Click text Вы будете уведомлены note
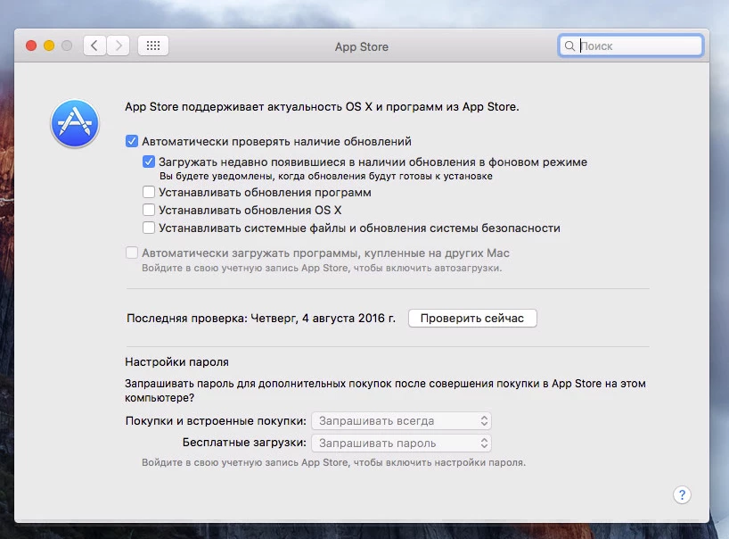729x539 pixels. 326,177
